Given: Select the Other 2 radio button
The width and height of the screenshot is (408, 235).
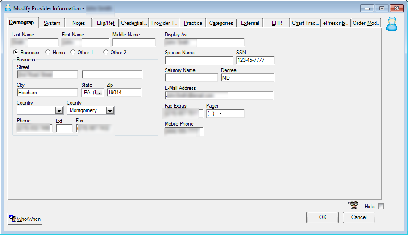Looking at the screenshot, I should pos(105,52).
